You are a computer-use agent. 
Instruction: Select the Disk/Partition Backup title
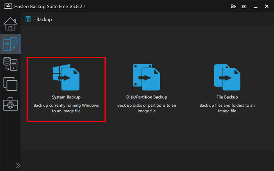pos(147,97)
